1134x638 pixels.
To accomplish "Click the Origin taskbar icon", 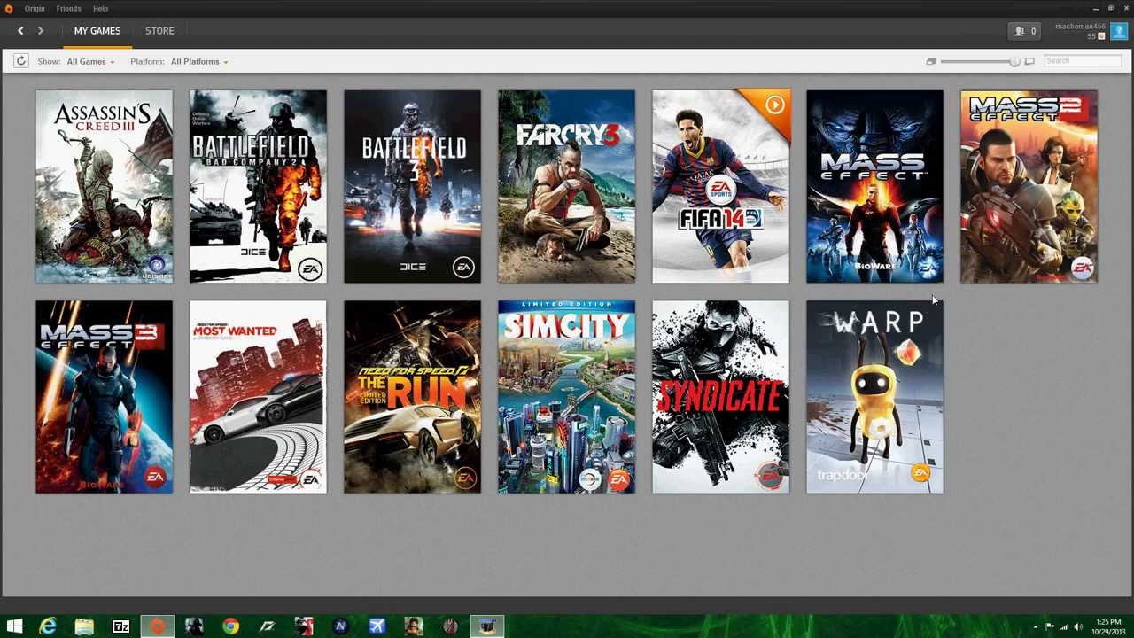I will click(157, 627).
